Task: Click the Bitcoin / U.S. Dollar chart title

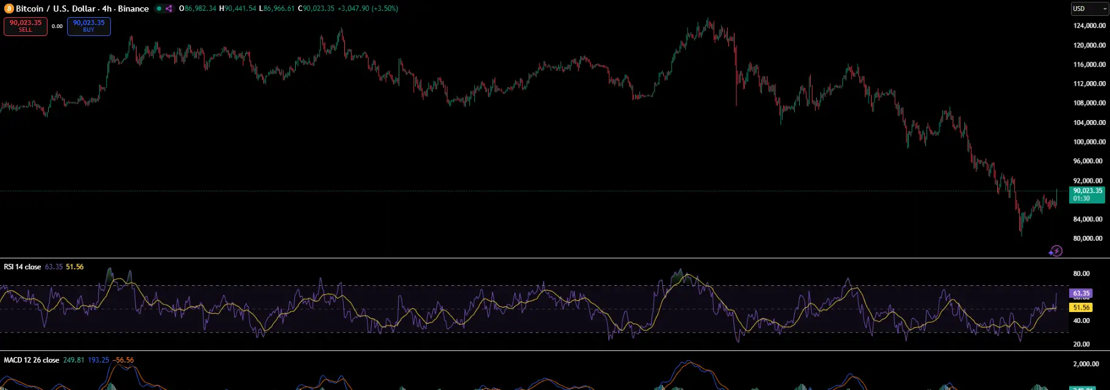Action: [82, 9]
